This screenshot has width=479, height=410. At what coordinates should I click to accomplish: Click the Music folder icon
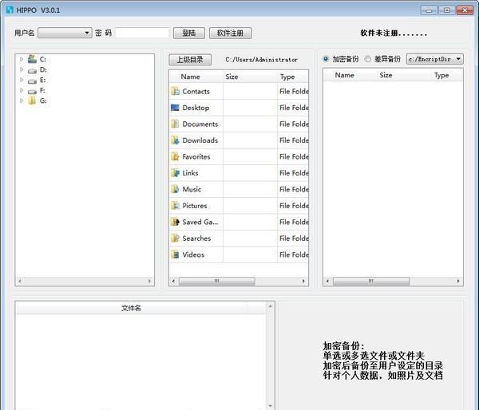click(175, 189)
